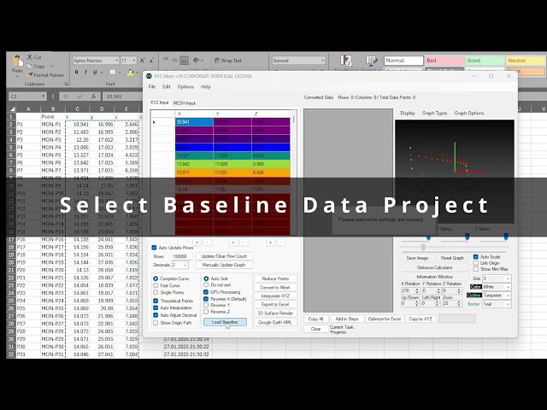Increase font size with the large A icon

(143, 61)
